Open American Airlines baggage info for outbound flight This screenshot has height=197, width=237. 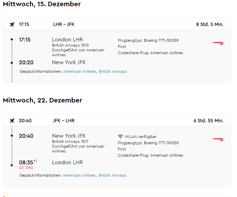point(79,72)
